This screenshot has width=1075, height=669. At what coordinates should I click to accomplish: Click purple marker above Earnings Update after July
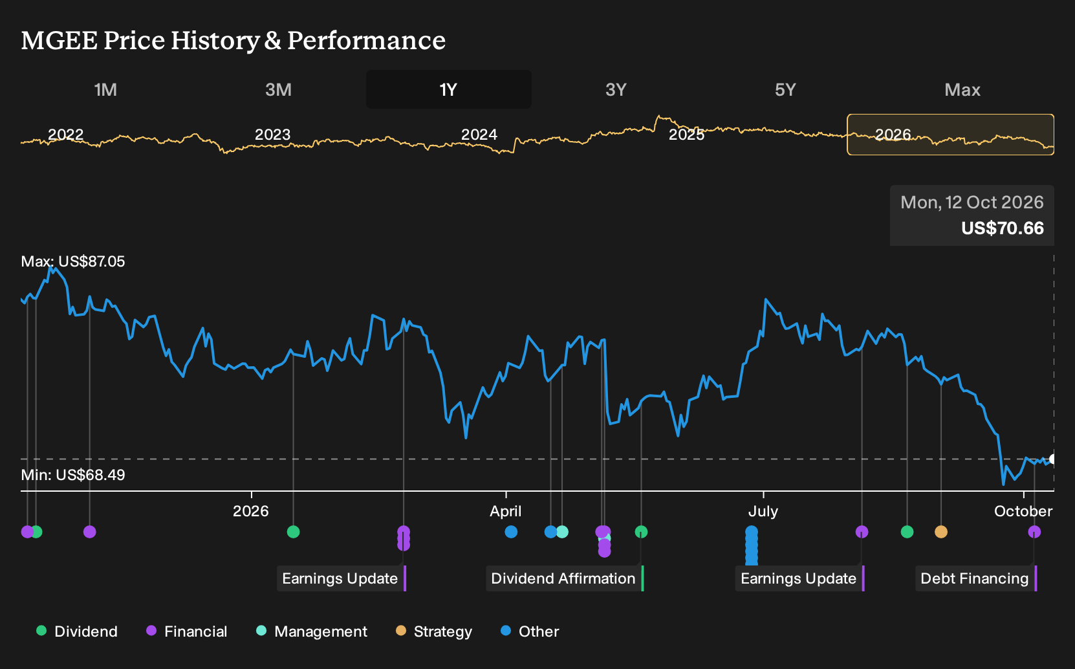click(862, 532)
